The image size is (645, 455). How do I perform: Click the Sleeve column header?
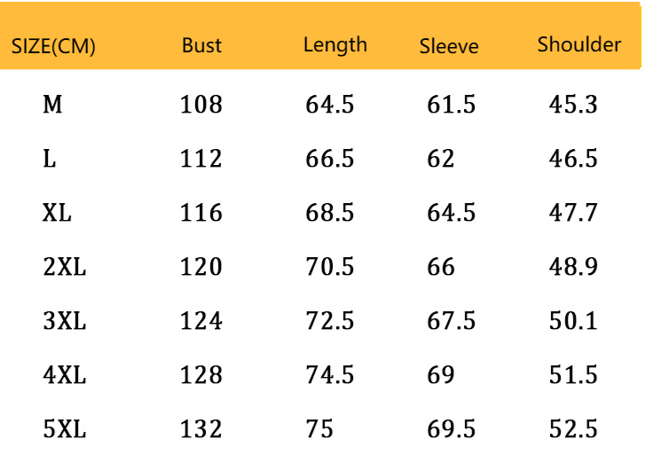tap(449, 47)
